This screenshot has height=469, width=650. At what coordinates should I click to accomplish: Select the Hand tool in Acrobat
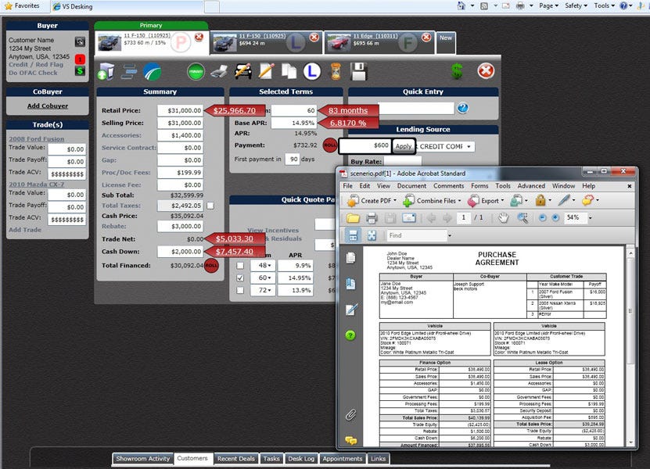(503, 218)
